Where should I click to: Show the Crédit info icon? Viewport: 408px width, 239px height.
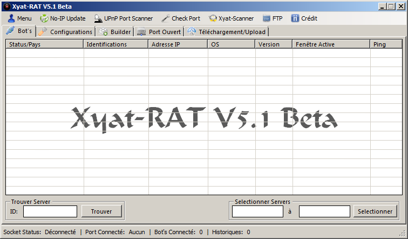(x=295, y=18)
